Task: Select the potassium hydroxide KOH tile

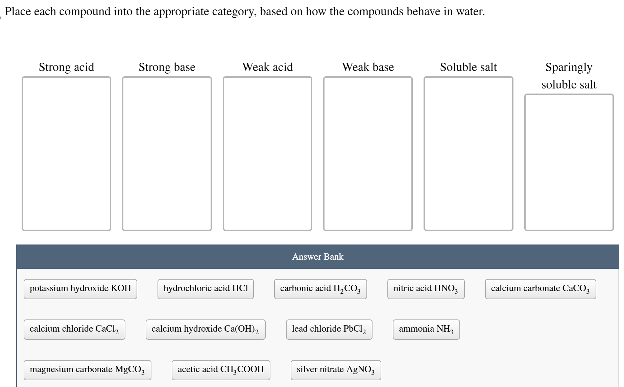Action: [80, 289]
